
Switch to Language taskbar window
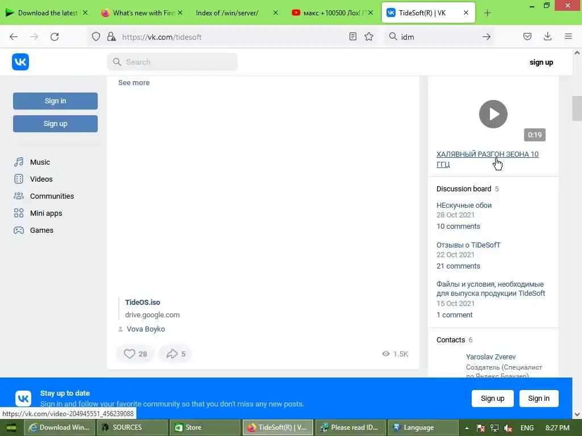(423, 427)
